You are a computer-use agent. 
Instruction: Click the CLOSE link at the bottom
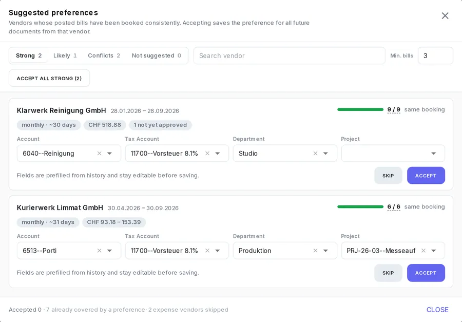tap(437, 310)
